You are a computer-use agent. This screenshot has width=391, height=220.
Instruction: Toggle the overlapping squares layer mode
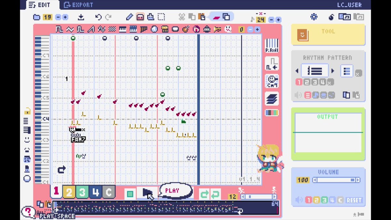226,17
